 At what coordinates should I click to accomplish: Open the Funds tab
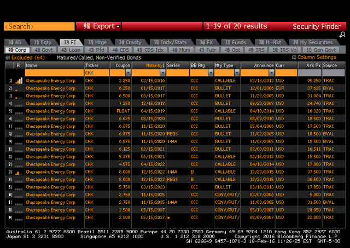pyautogui.click(x=236, y=42)
